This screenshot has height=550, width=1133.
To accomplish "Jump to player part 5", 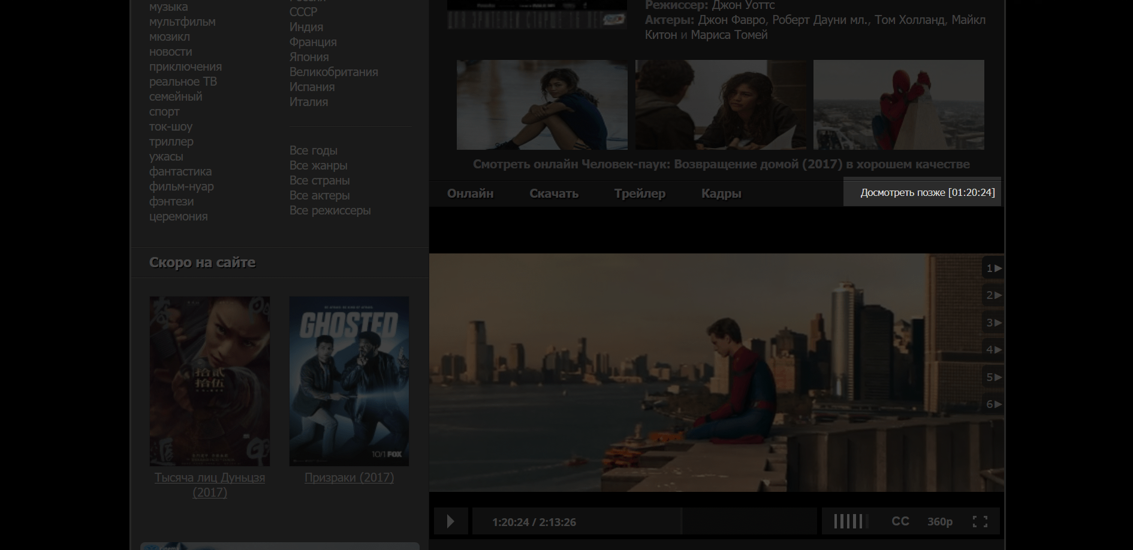I will pos(993,377).
